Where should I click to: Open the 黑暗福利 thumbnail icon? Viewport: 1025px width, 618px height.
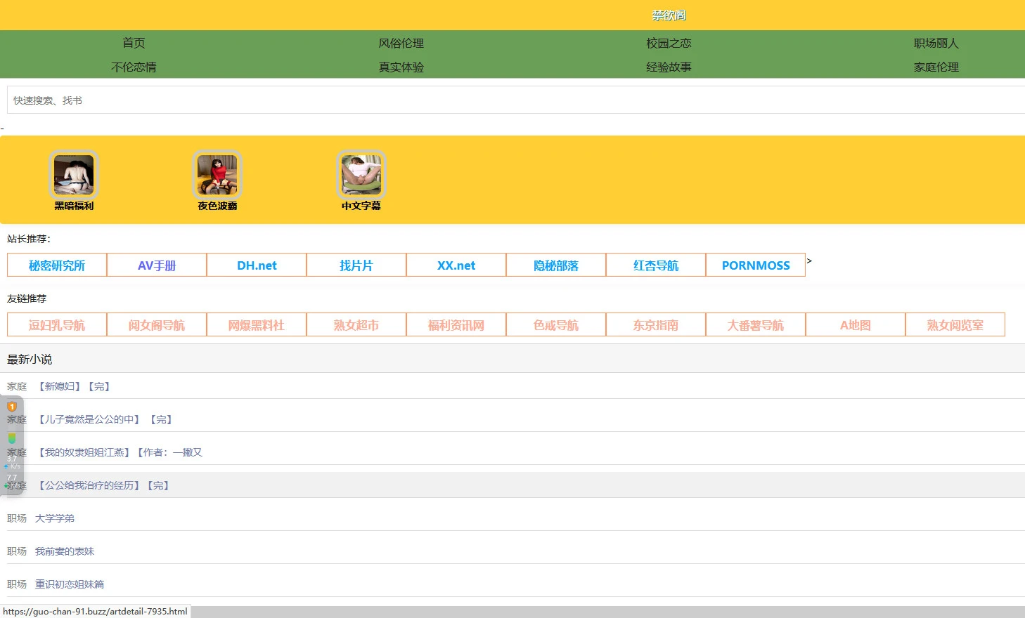(x=74, y=175)
